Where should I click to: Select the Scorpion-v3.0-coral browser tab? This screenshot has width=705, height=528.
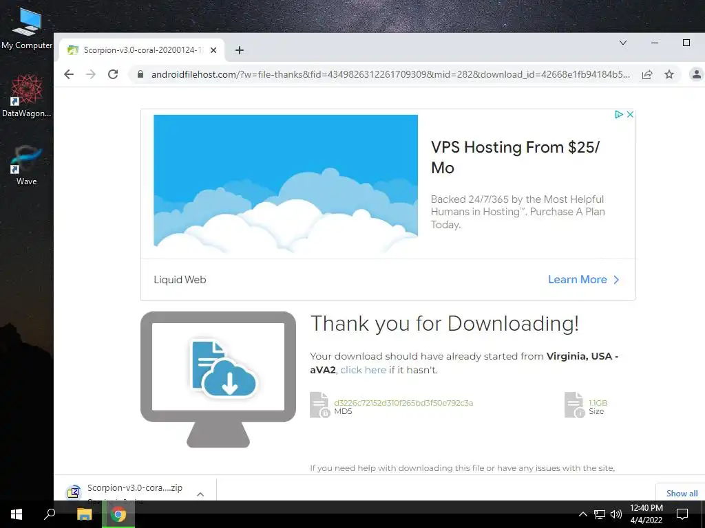141,50
